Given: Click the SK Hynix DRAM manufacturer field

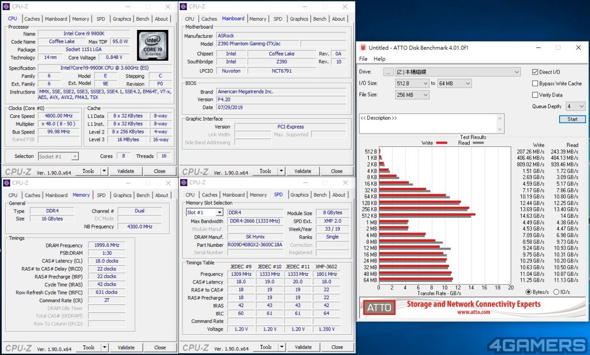Looking at the screenshot, I should coord(255,237).
